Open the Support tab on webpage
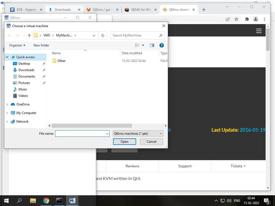This screenshot has width=275, height=206. 185,166
